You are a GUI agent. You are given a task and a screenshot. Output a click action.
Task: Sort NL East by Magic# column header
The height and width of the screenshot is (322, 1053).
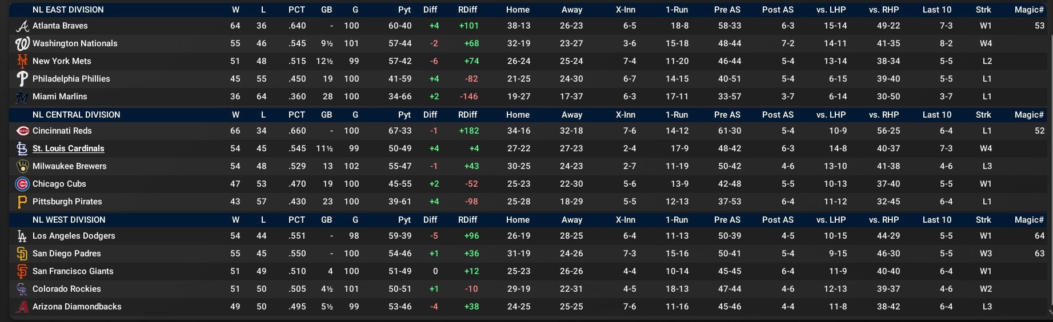tap(1029, 10)
